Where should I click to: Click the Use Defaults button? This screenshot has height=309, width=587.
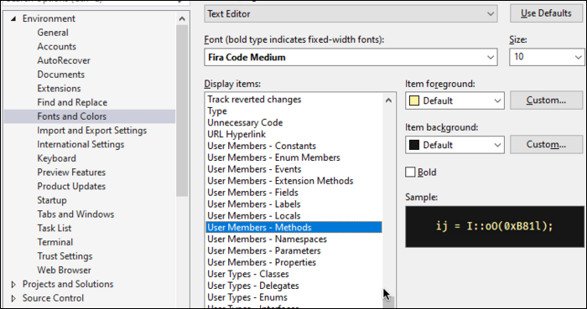pyautogui.click(x=546, y=13)
